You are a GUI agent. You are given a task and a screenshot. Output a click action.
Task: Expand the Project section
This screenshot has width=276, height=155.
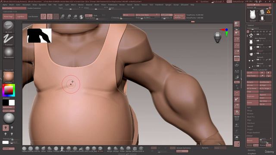pyautogui.click(x=250, y=130)
